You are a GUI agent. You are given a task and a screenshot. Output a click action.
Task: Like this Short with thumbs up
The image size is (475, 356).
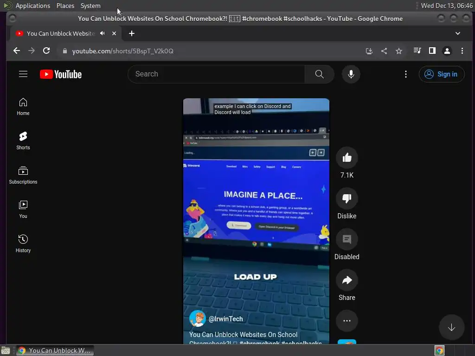point(347,158)
